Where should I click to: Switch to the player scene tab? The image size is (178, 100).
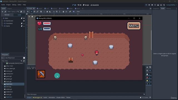pyautogui.click(x=39, y=9)
